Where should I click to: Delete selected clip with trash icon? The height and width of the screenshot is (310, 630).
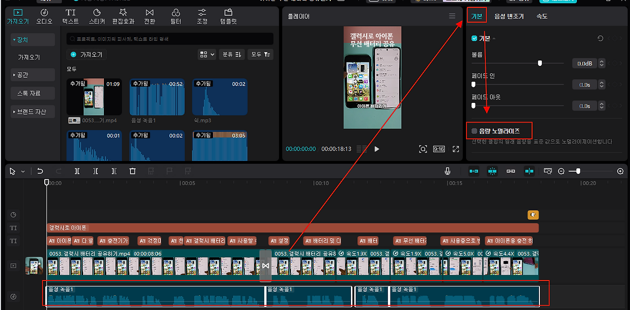point(132,171)
